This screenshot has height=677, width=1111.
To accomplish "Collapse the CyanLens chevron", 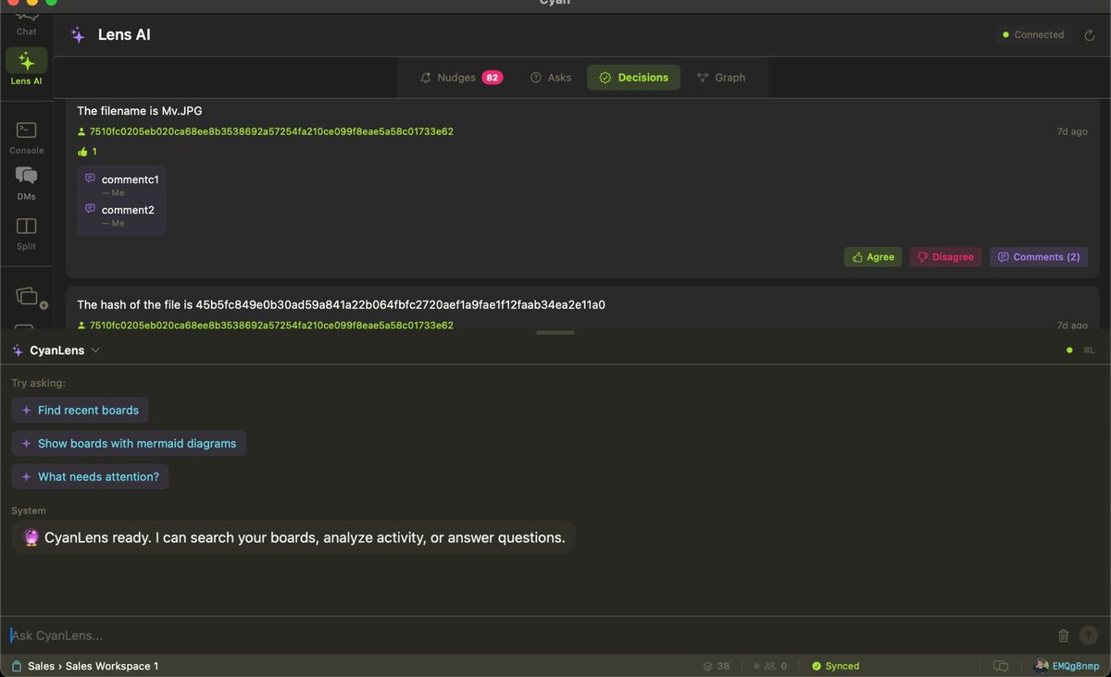I will coord(94,350).
